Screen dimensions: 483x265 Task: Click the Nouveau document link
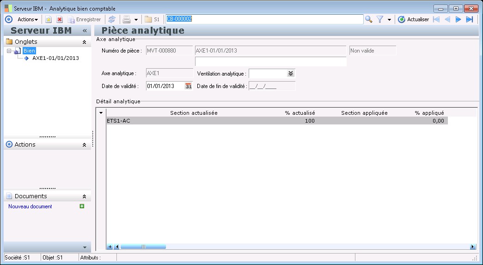pyautogui.click(x=30, y=206)
